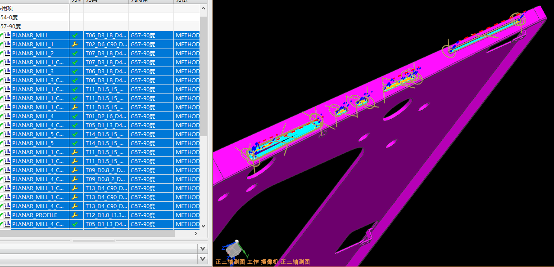Click the wrench status icon in PLANAR_MILL_1 row

(75, 44)
